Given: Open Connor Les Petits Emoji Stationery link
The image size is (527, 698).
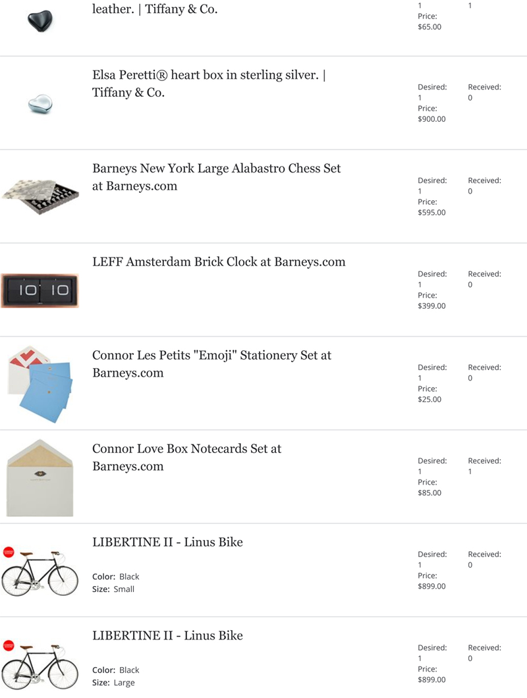Looking at the screenshot, I should [211, 363].
